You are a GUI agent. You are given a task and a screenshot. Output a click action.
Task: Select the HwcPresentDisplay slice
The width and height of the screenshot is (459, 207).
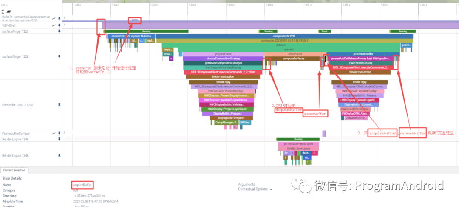[361, 63]
